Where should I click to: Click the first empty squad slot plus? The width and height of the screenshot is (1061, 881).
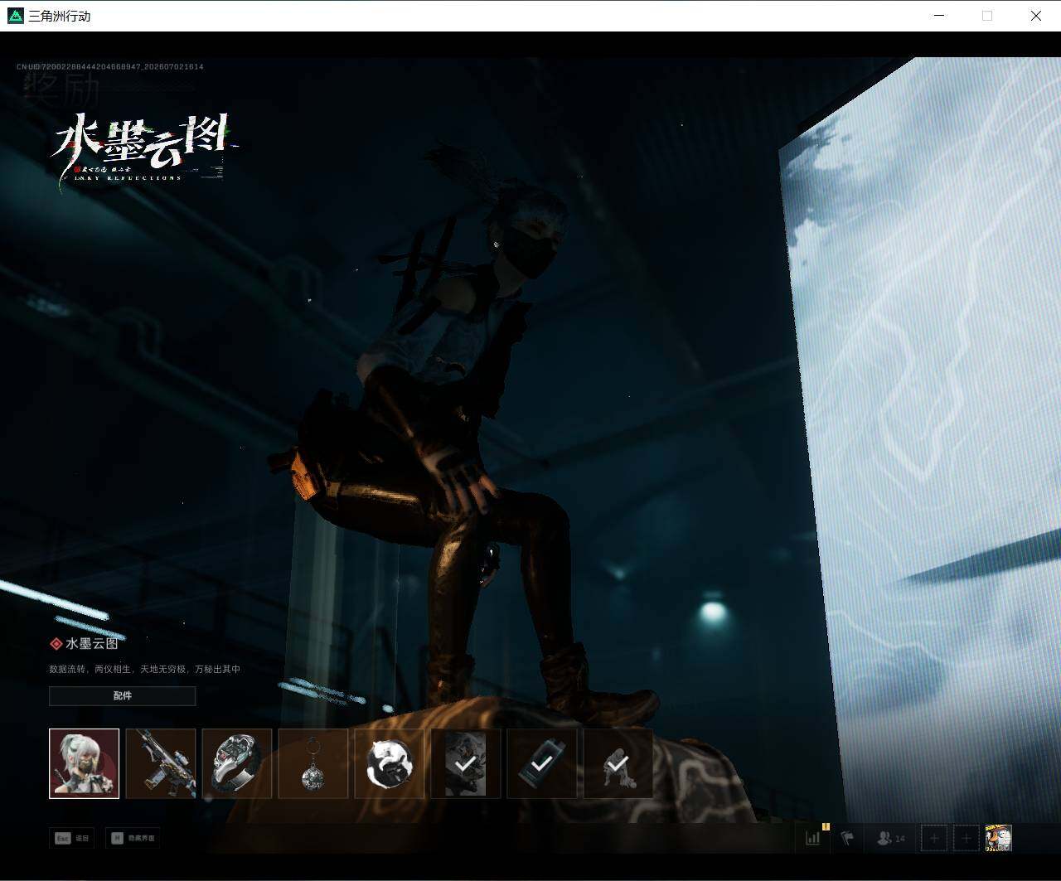934,838
